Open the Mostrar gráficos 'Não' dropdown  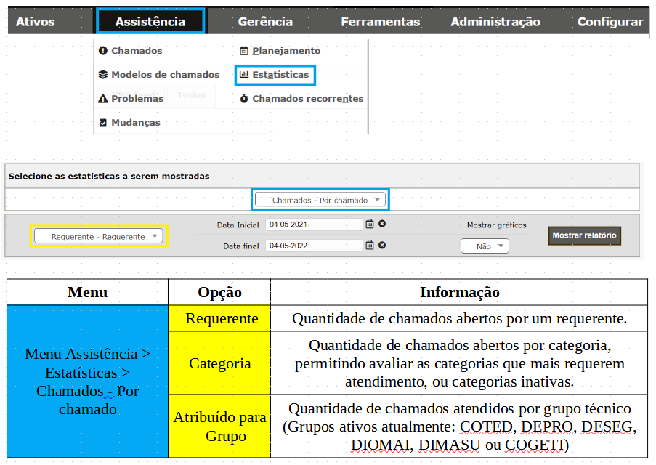click(485, 246)
